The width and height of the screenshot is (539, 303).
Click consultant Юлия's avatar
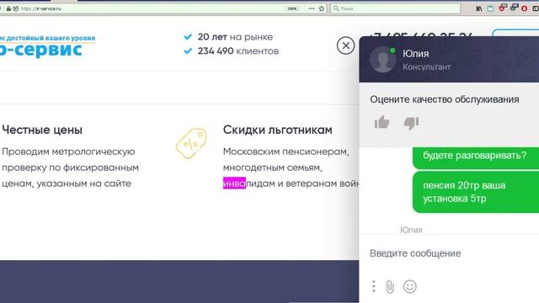pos(382,60)
